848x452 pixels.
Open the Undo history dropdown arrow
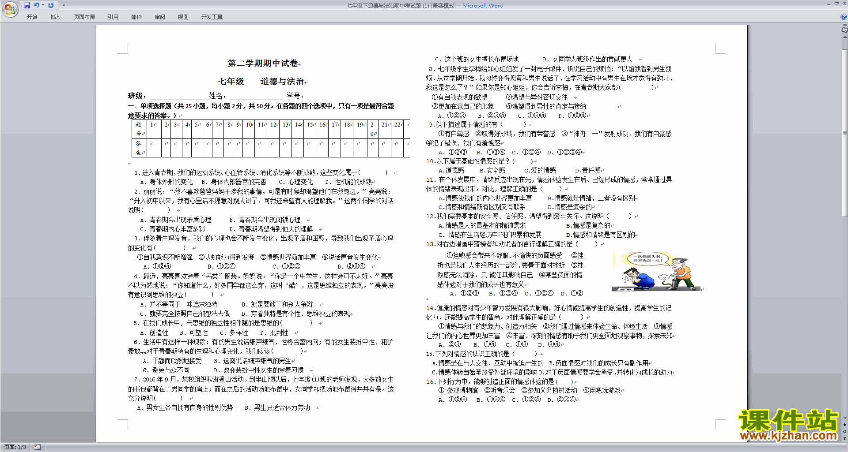(43, 5)
